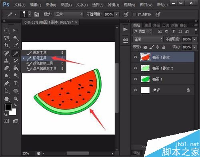This screenshot has width=200, height=157.
Task: Select the Dodge tool
Action: 16,75
